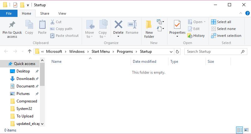This screenshot has width=251, height=134.
Task: Open Desktop in Quick access
Action: 23,71
